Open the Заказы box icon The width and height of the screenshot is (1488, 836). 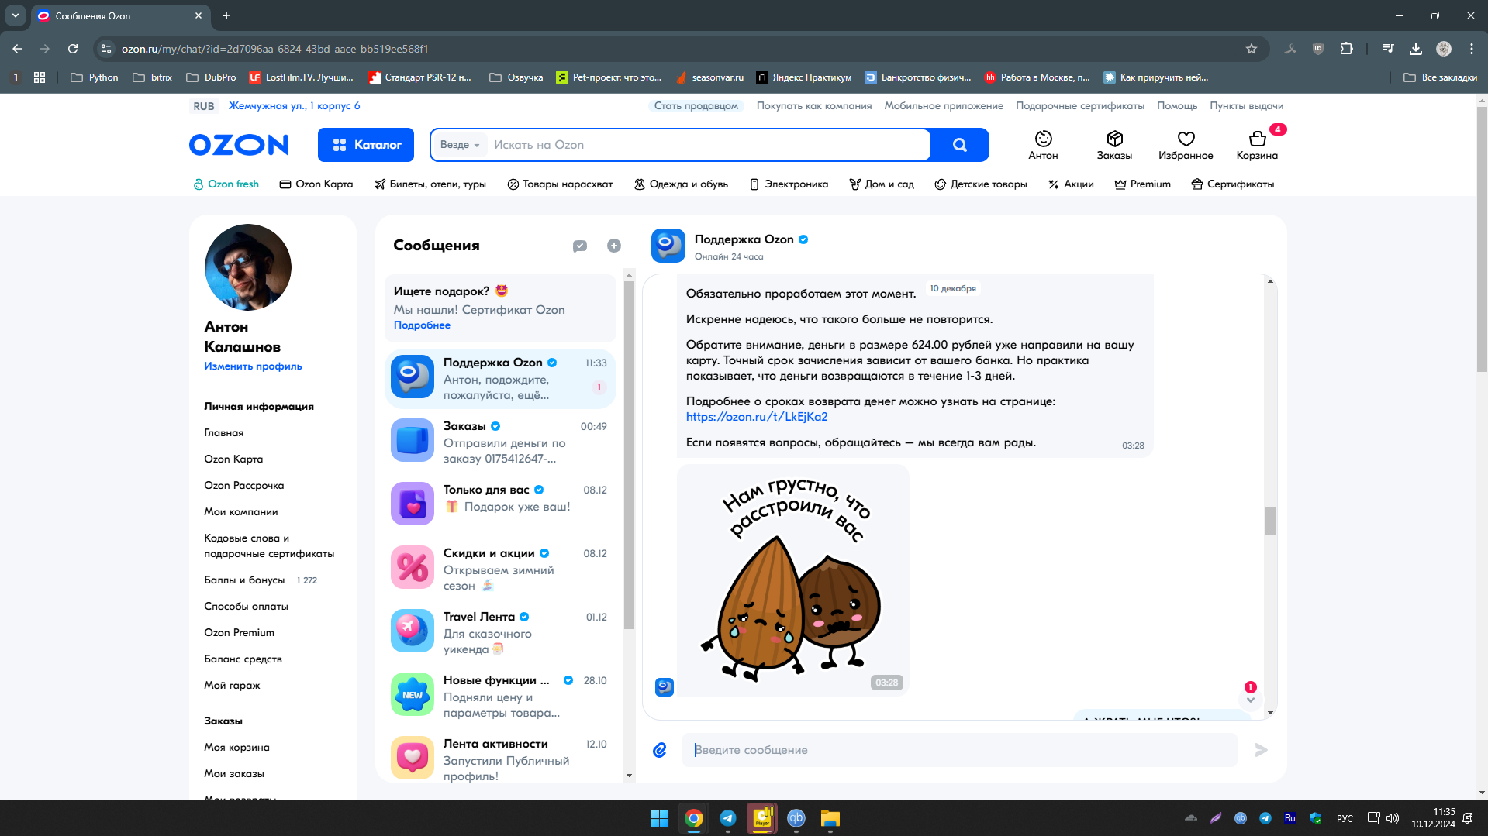pos(1114,145)
